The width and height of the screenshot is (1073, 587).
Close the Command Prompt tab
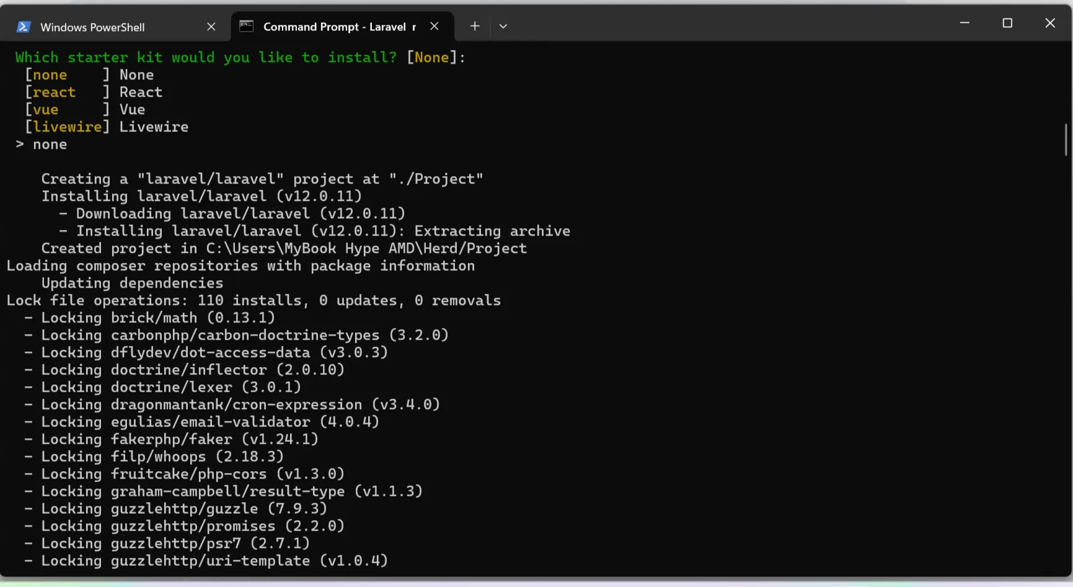tap(435, 26)
